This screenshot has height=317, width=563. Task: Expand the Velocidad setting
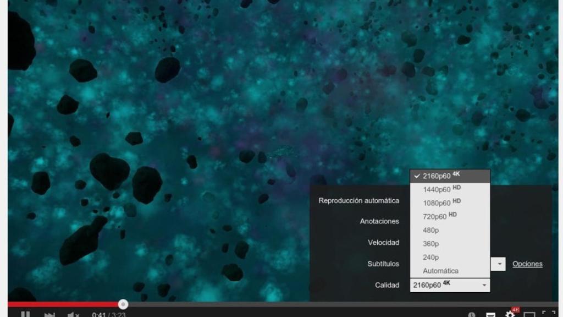click(385, 242)
